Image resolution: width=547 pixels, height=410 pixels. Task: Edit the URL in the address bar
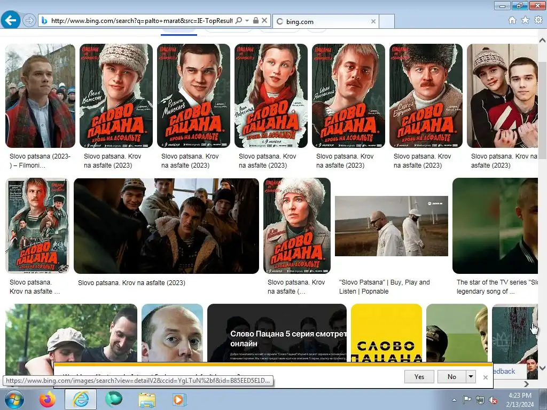pos(141,21)
